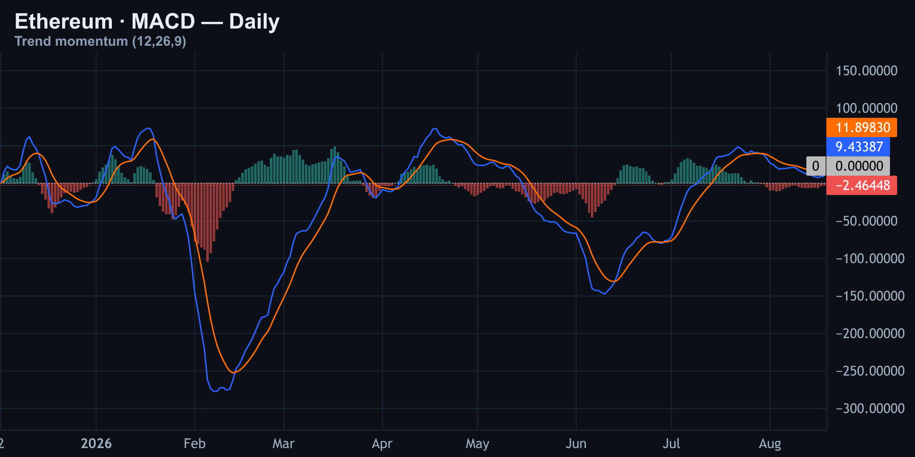This screenshot has width=915, height=457.
Task: Click the May time axis label
Action: (x=478, y=444)
